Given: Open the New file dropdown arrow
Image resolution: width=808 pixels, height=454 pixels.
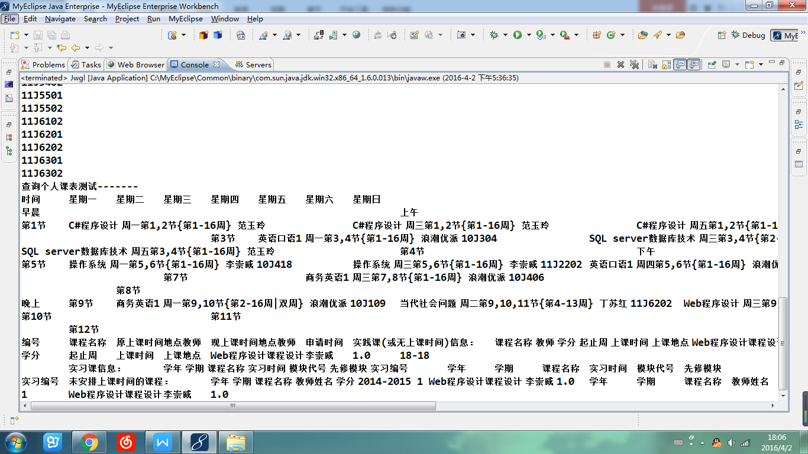Looking at the screenshot, I should coord(25,35).
